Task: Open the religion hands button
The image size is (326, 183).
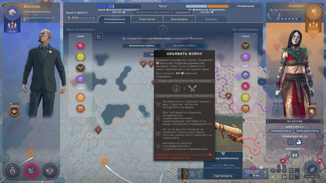Action: click(x=50, y=170)
